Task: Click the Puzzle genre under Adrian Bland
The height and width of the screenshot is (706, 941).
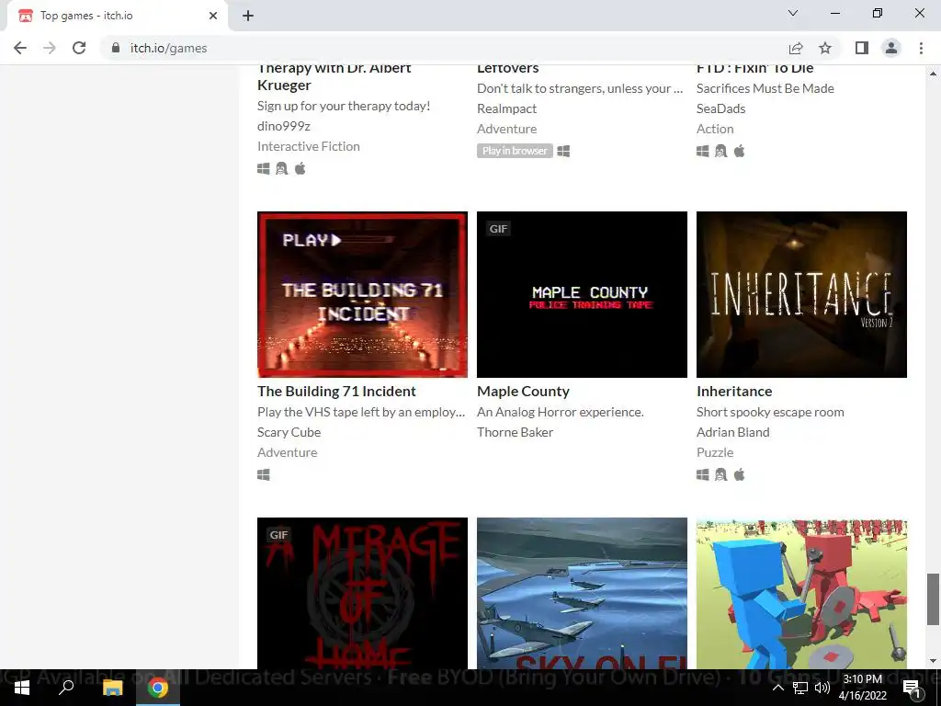Action: pyautogui.click(x=715, y=452)
